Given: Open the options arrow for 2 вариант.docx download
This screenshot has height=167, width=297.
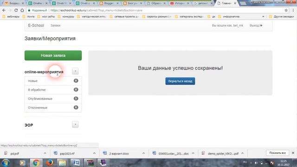Looking at the screenshot, I should point(143,153).
